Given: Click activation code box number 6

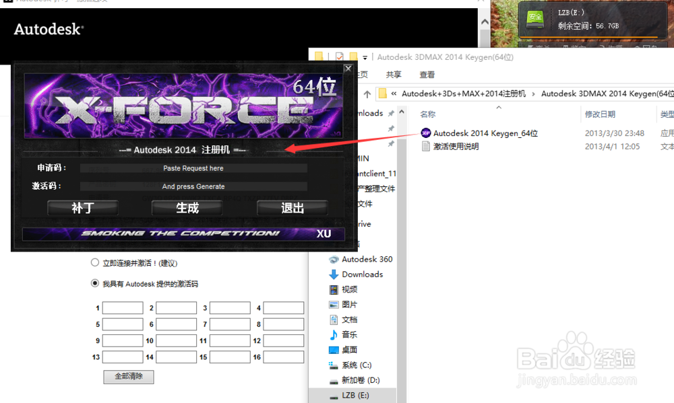Looking at the screenshot, I should [x=176, y=324].
